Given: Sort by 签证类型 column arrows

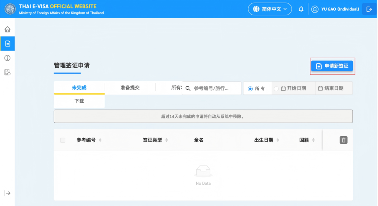Looking at the screenshot, I should click(167, 140).
